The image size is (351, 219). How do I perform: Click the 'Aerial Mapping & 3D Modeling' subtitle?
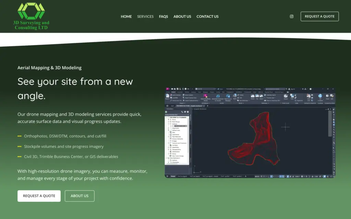(49, 68)
